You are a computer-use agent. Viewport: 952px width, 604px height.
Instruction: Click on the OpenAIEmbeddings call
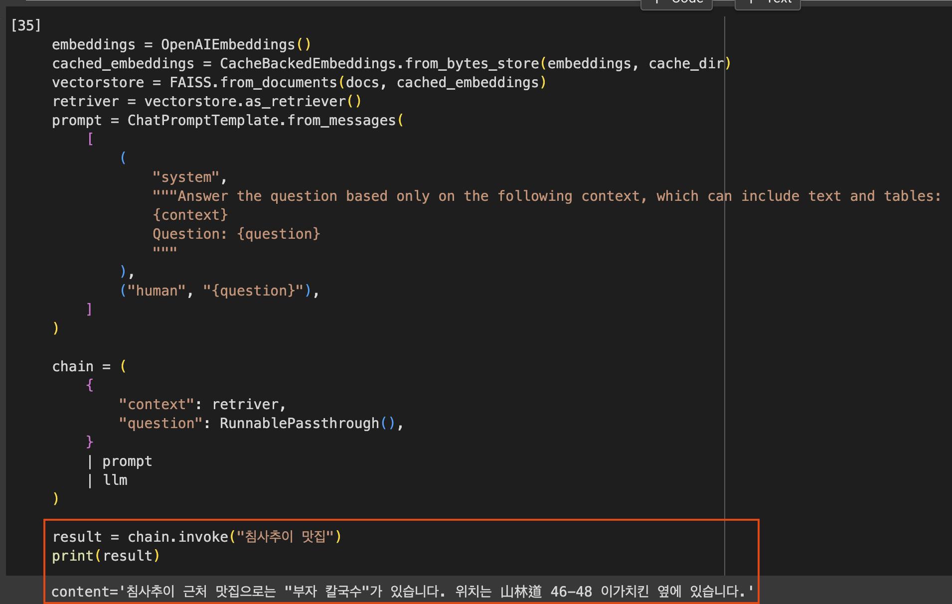coord(228,45)
